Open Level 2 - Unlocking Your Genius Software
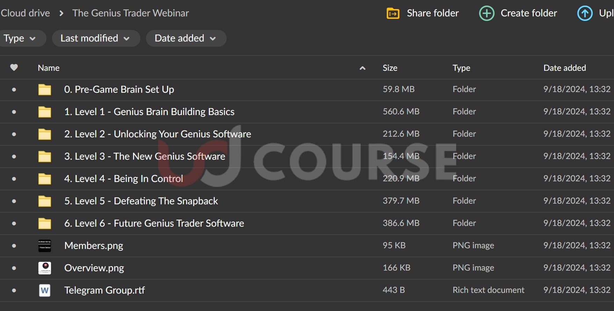Screen dimensions: 614x311 pos(158,134)
